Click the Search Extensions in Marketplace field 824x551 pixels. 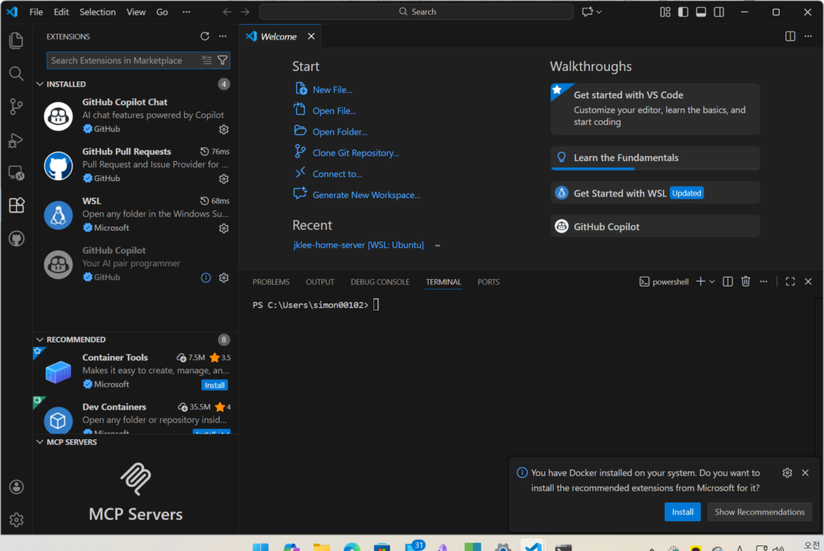tap(121, 60)
